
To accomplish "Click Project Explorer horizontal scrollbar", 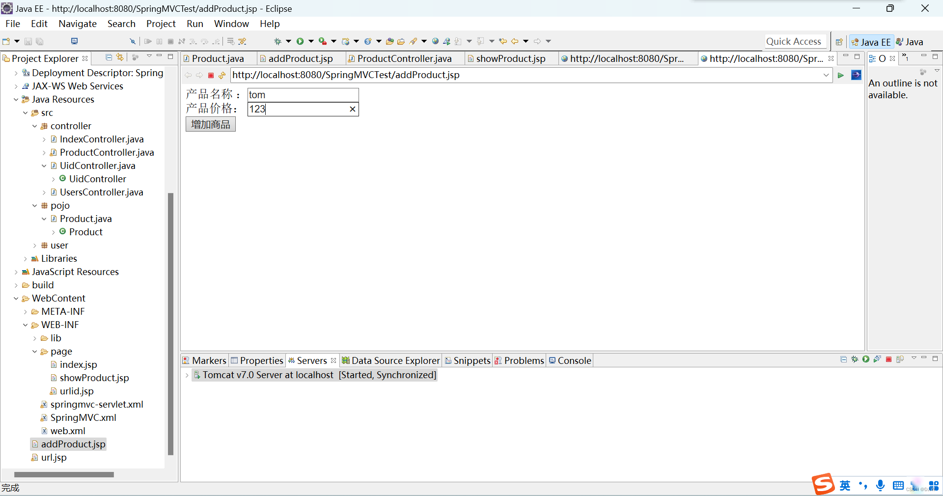I will pos(64,474).
